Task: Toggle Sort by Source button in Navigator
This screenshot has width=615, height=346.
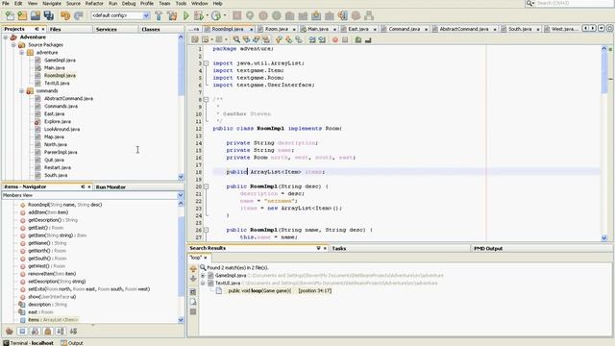Action: click(x=73, y=332)
